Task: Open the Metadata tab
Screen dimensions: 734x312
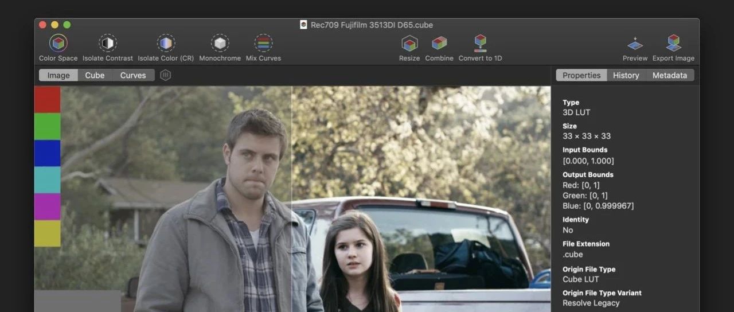Action: (x=670, y=75)
